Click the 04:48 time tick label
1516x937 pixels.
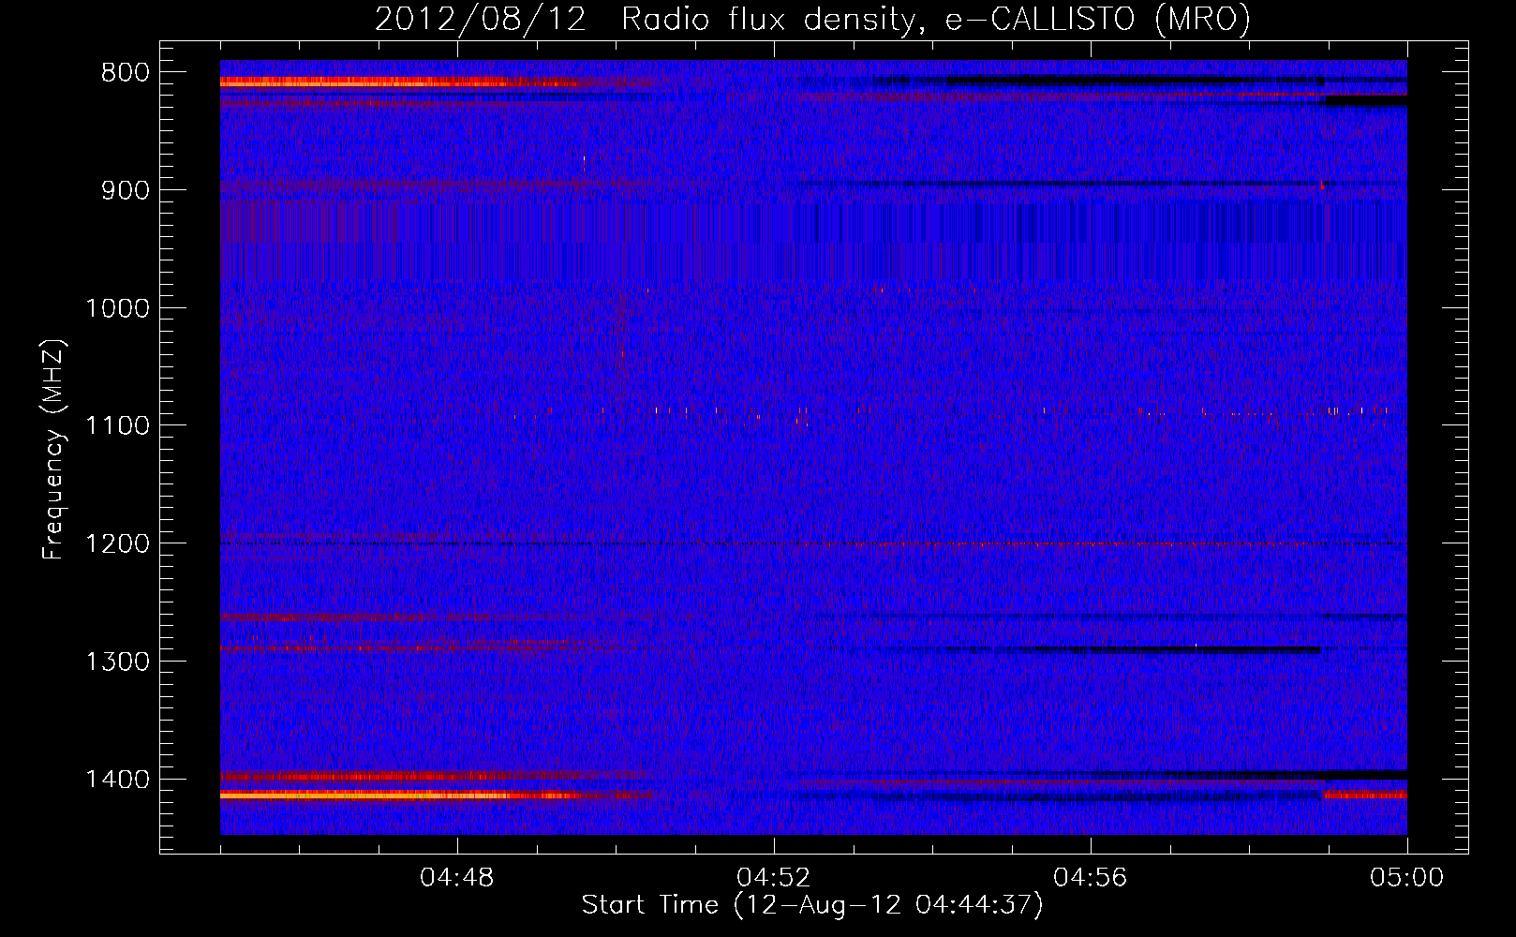click(457, 878)
